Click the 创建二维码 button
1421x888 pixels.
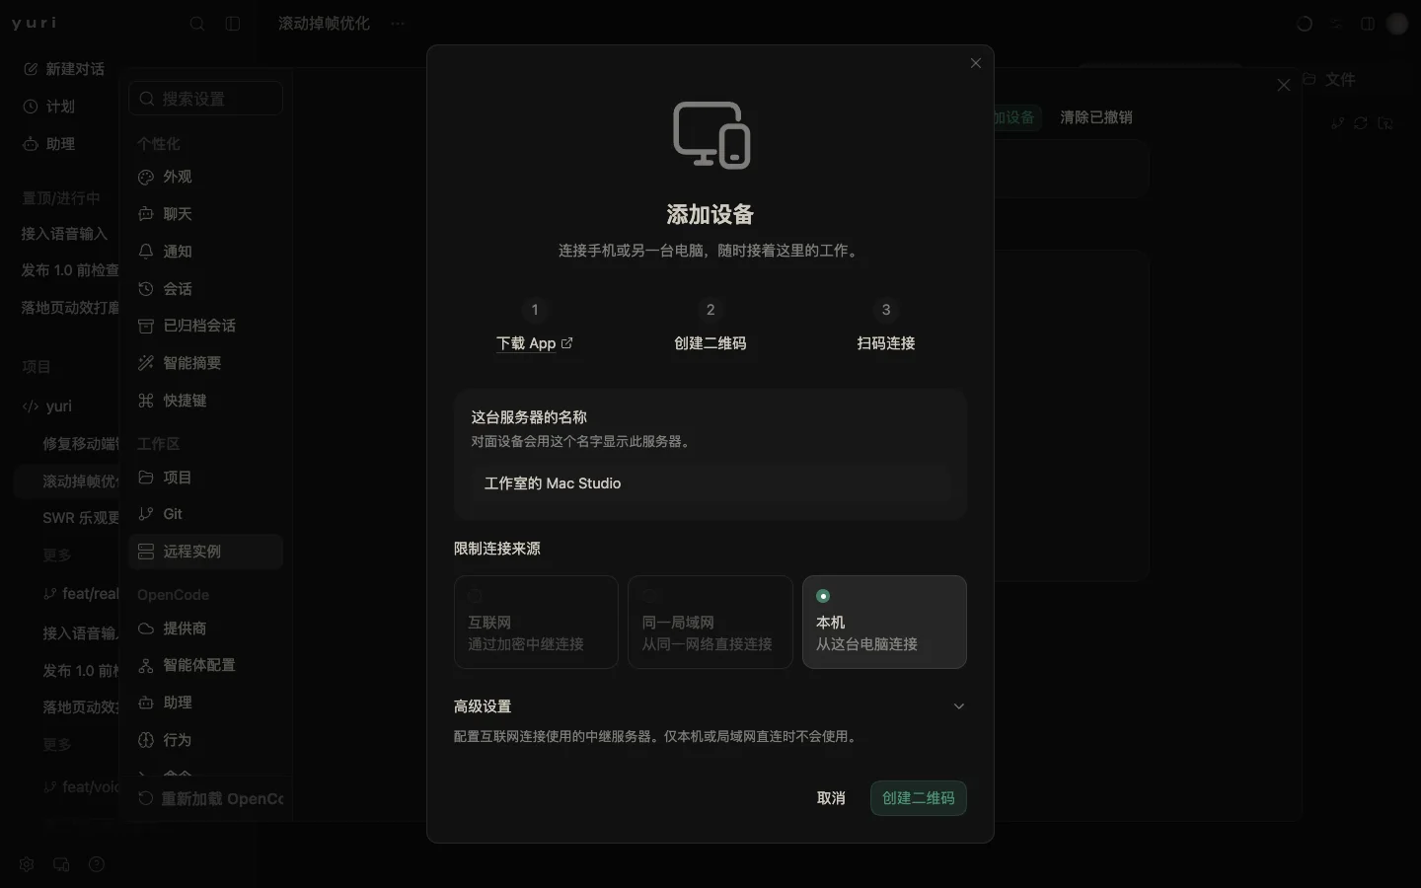pos(918,798)
